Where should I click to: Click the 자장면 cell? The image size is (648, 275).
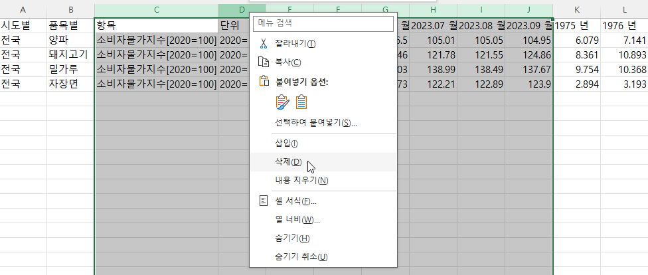[x=70, y=84]
